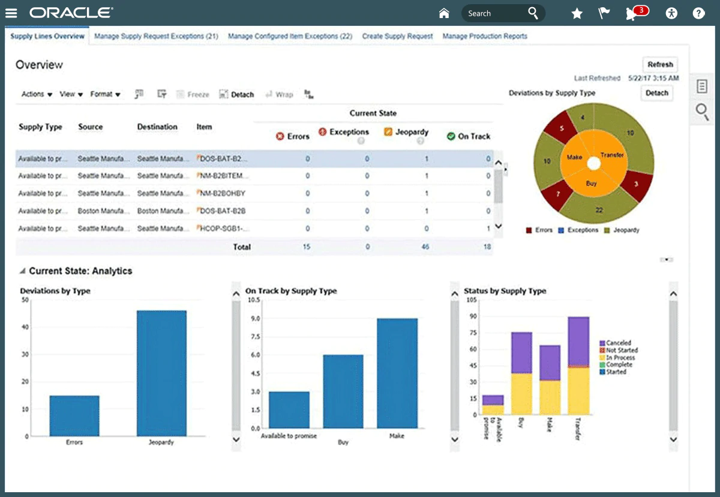Open the Create Supply Request tab
Screen dimensions: 720x497
pyautogui.click(x=397, y=36)
